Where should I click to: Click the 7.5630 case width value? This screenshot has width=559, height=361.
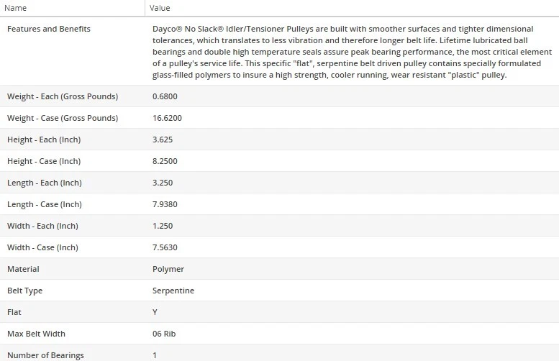[165, 247]
